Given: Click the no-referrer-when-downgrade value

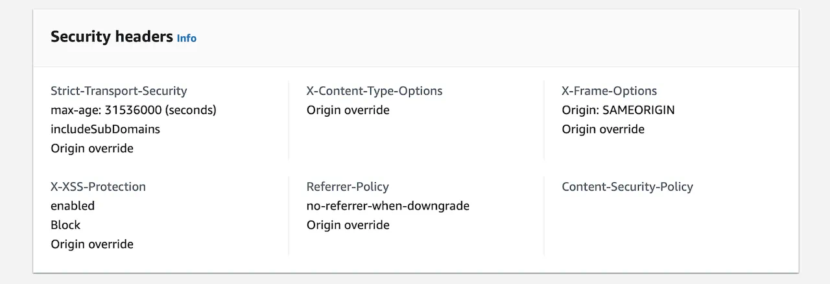Looking at the screenshot, I should 388,206.
